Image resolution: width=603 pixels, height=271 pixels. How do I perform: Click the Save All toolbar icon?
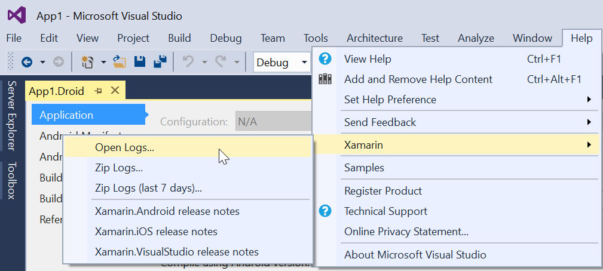click(x=160, y=61)
